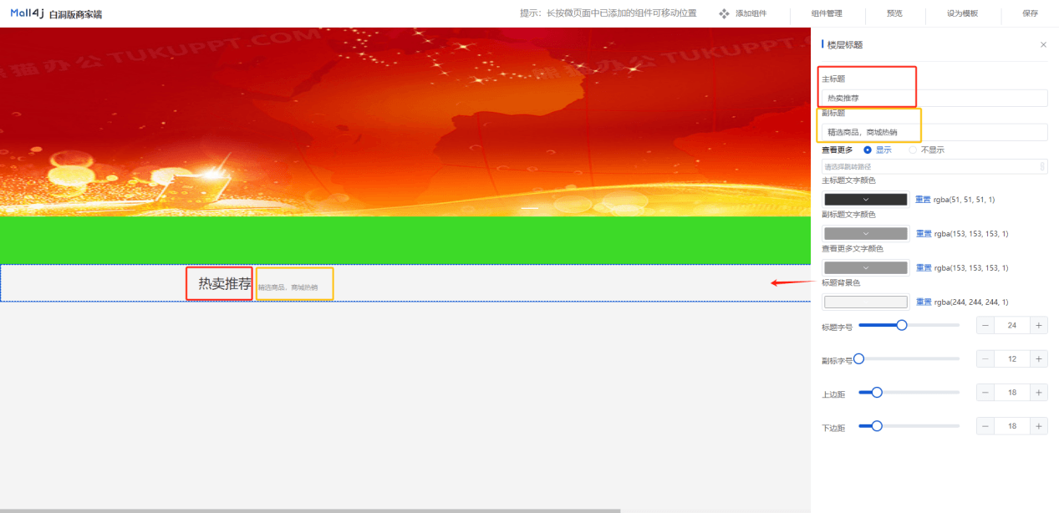Click the 精选商品，商城热销 subtitle in canvas
1059x513 pixels.
[x=288, y=287]
